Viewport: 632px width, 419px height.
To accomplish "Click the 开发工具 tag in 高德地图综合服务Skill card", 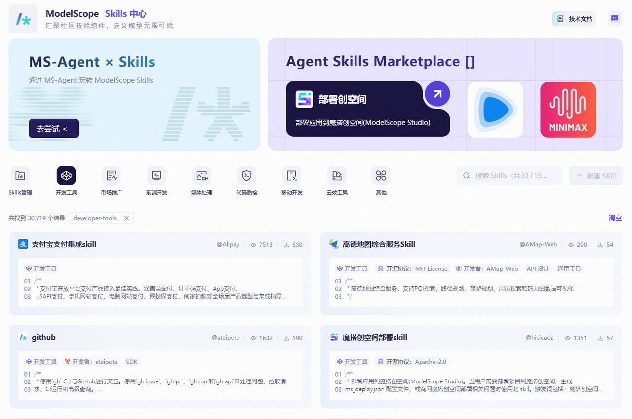I will pyautogui.click(x=353, y=269).
